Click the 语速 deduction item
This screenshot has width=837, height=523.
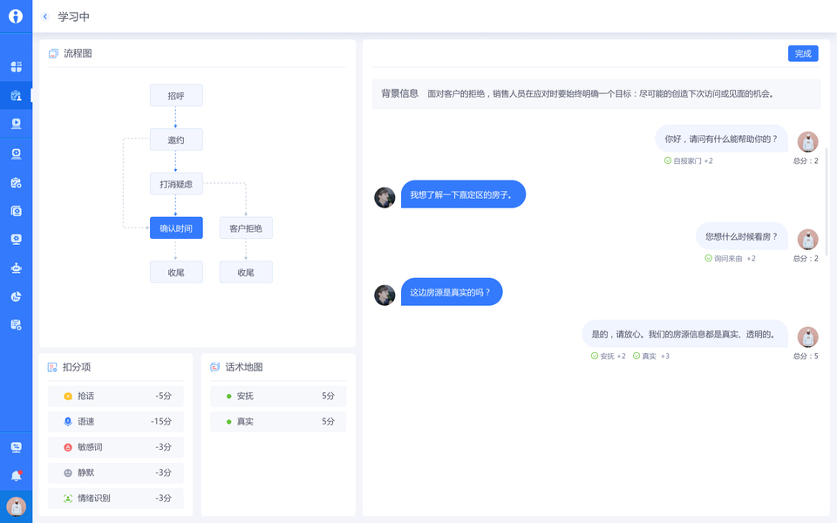click(x=116, y=422)
